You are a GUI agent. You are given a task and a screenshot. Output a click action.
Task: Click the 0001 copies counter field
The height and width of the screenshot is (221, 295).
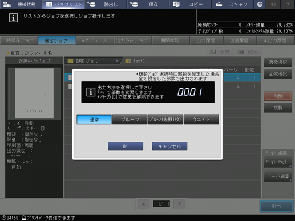click(190, 92)
